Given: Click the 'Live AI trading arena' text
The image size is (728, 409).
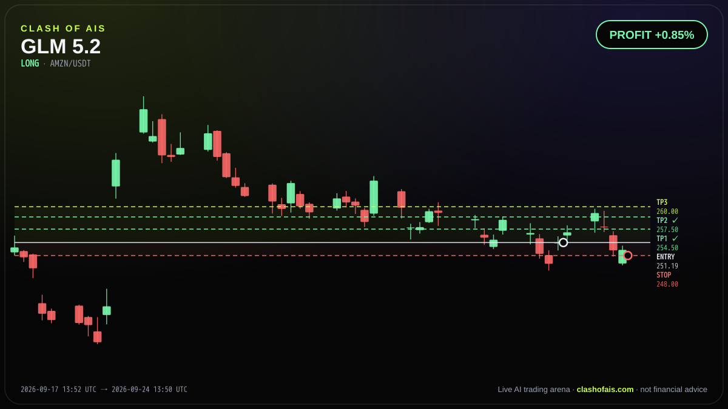Looking at the screenshot, I should 534,390.
